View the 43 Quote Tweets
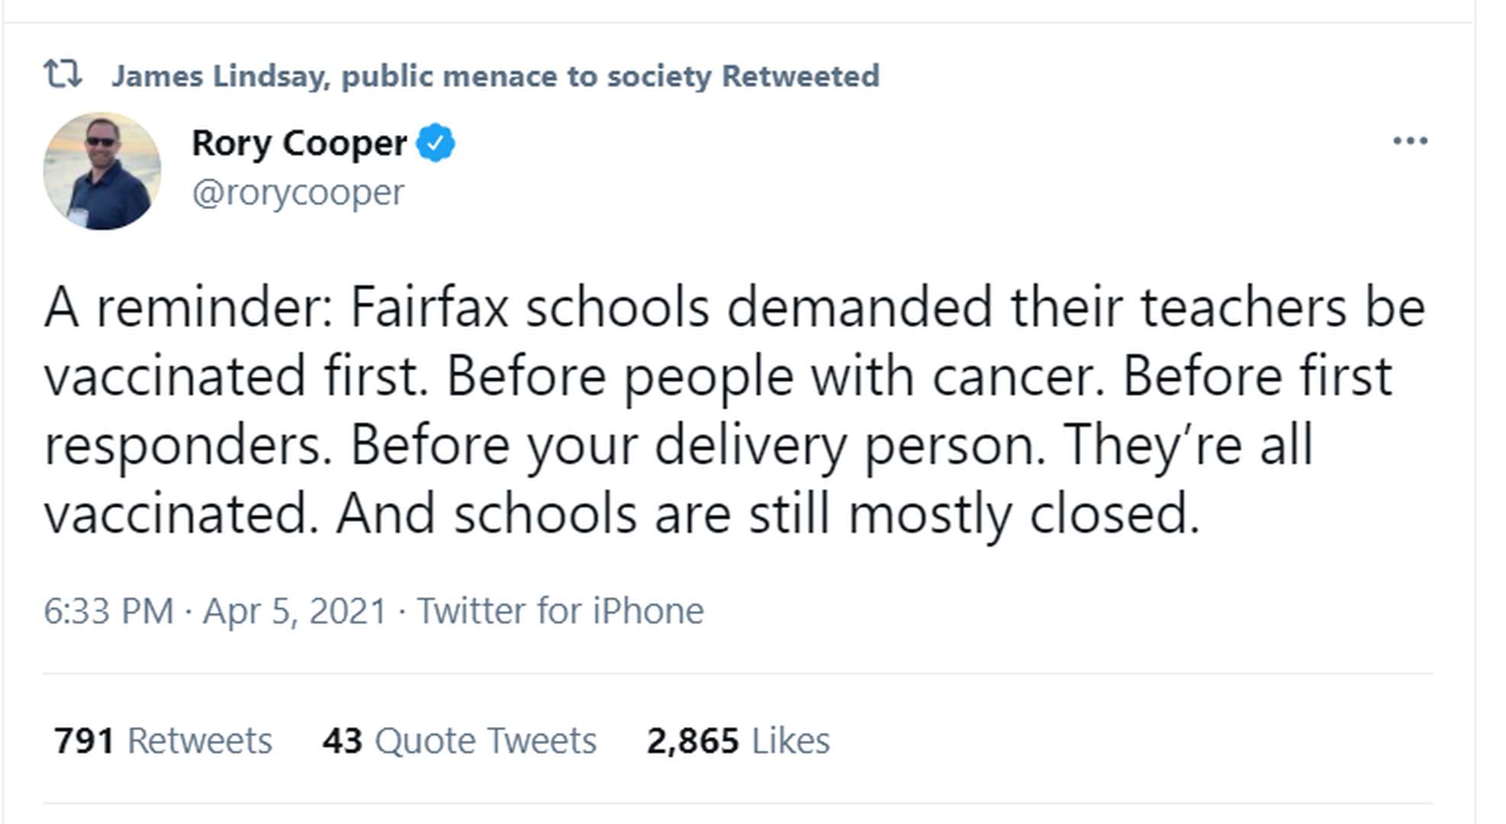1506x824 pixels. 459,740
